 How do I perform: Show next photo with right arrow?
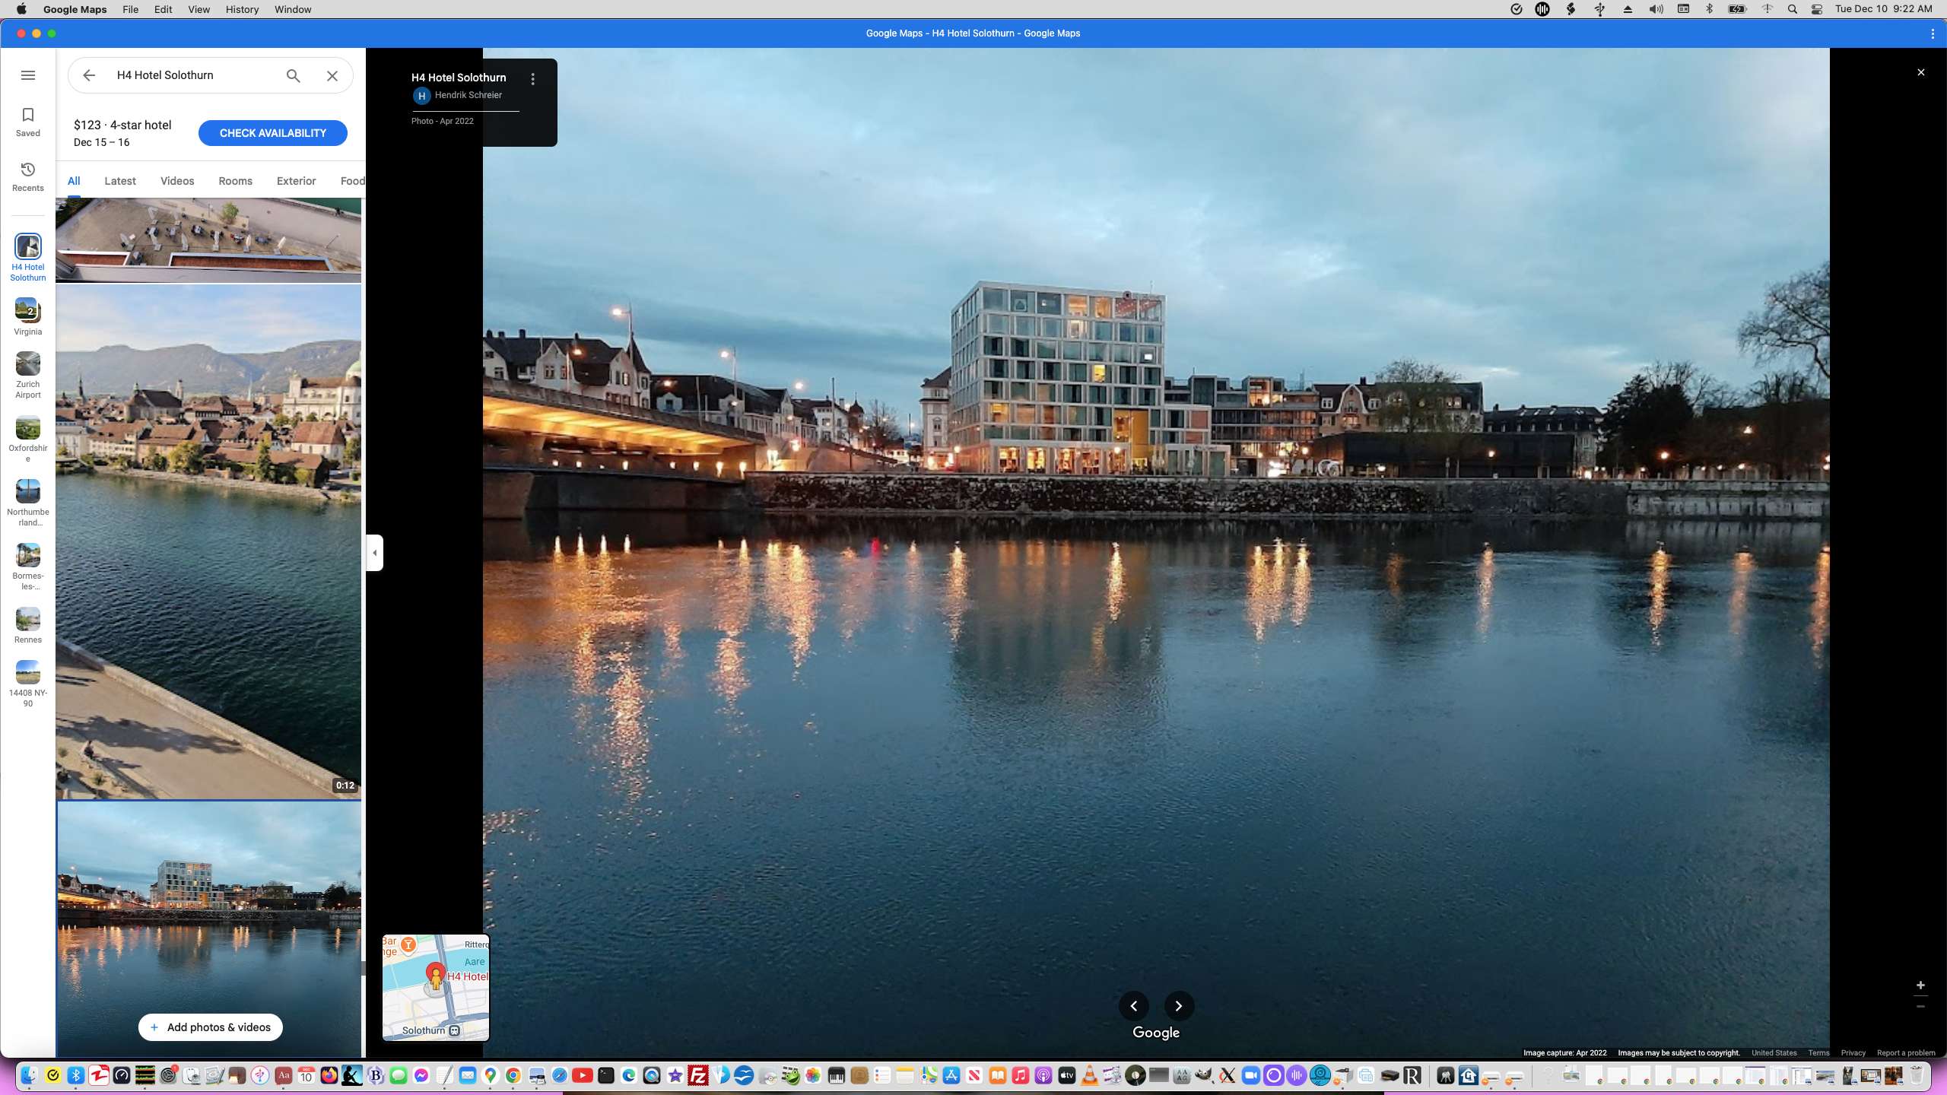pyautogui.click(x=1179, y=1006)
